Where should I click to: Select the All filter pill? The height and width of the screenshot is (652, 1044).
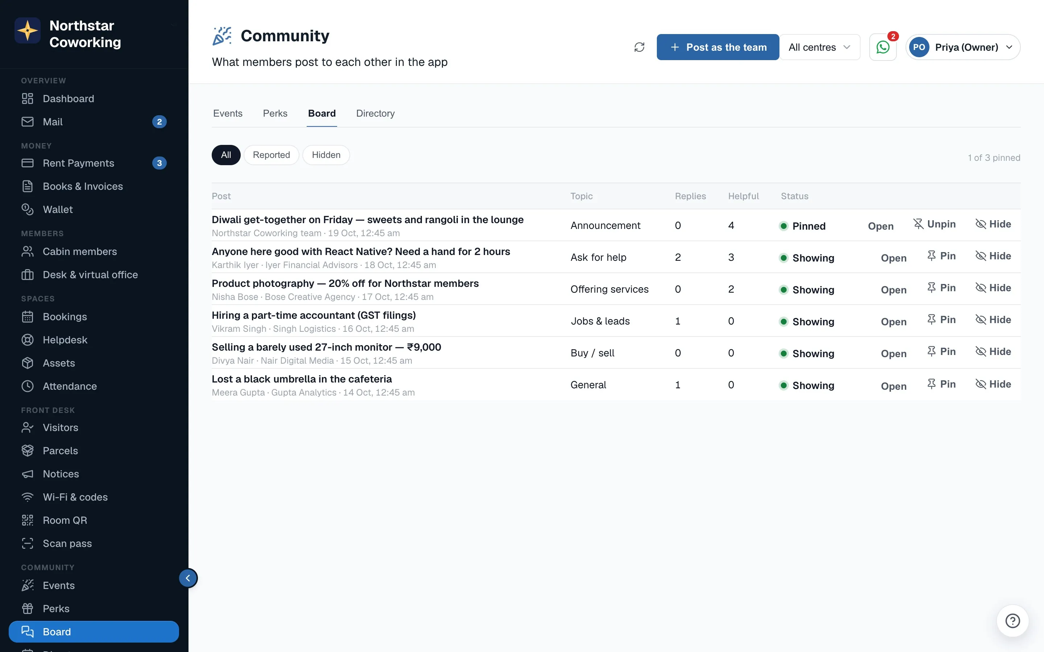tap(226, 155)
